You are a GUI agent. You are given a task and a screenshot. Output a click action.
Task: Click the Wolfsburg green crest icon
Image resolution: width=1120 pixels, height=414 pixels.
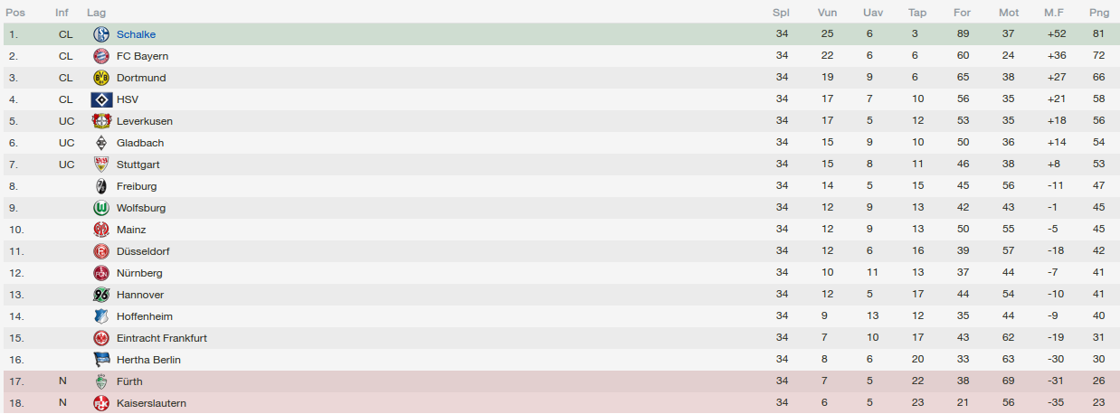coord(101,208)
